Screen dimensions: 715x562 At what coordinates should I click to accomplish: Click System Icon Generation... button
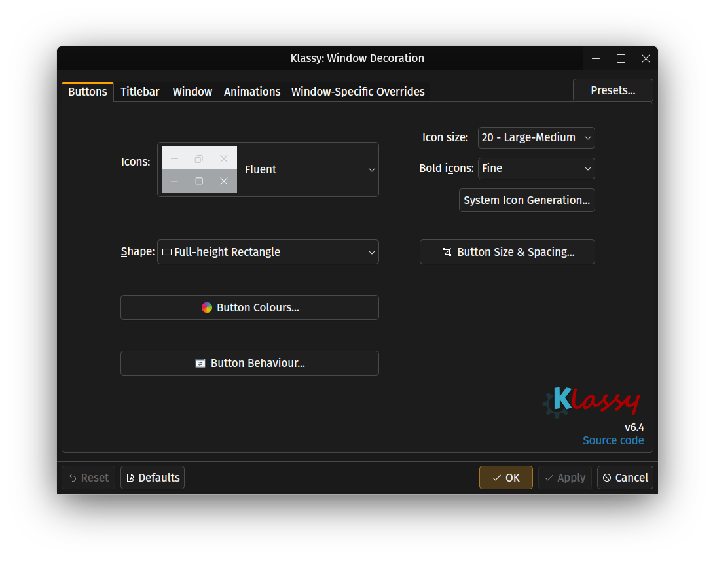coord(526,200)
